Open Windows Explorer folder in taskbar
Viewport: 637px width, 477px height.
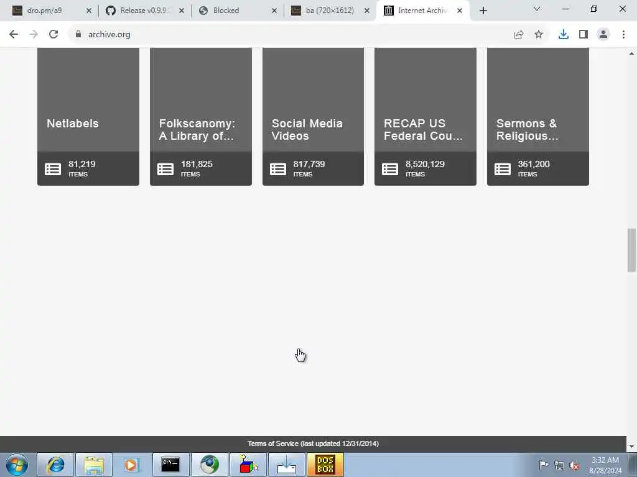click(x=94, y=465)
